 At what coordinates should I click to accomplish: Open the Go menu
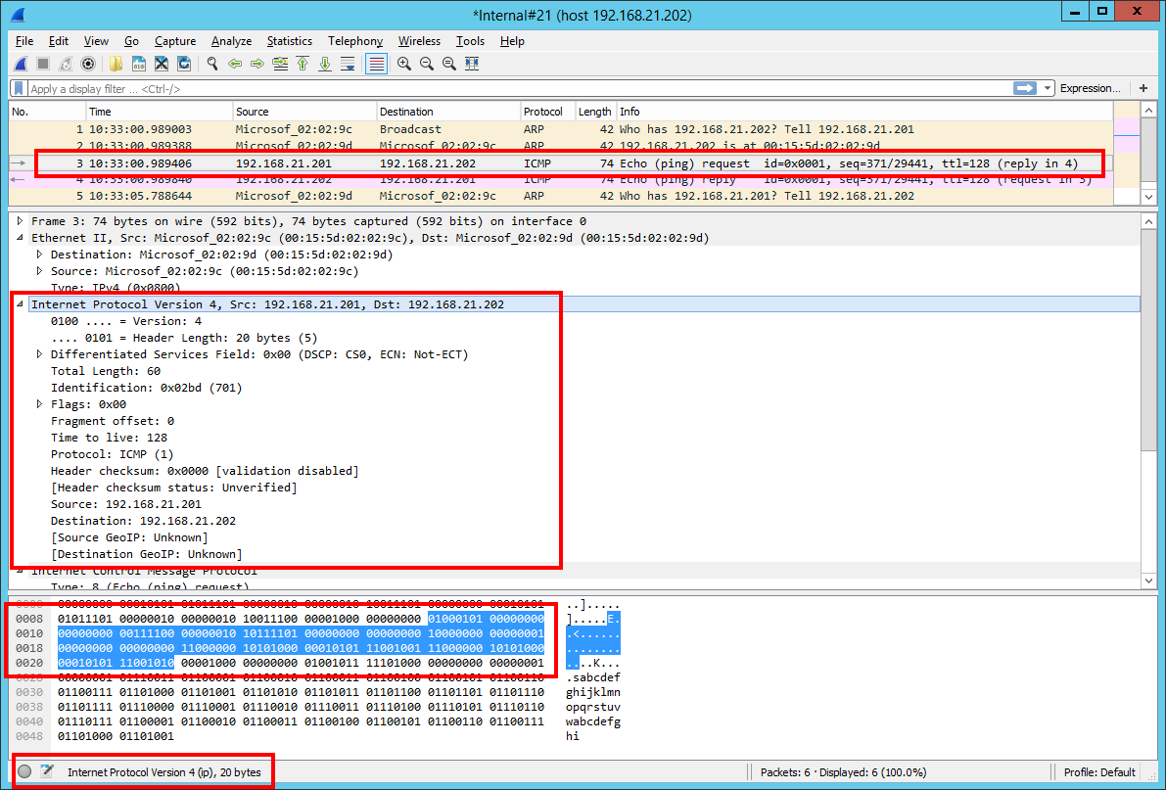point(131,41)
